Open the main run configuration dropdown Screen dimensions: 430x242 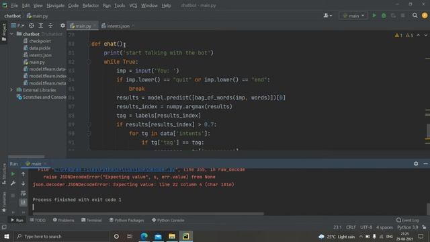point(353,15)
